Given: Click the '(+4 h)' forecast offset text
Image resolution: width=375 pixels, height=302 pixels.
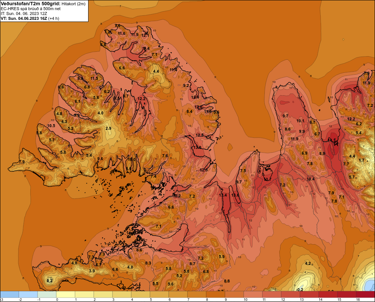Looking at the screenshot, I should point(54,18).
